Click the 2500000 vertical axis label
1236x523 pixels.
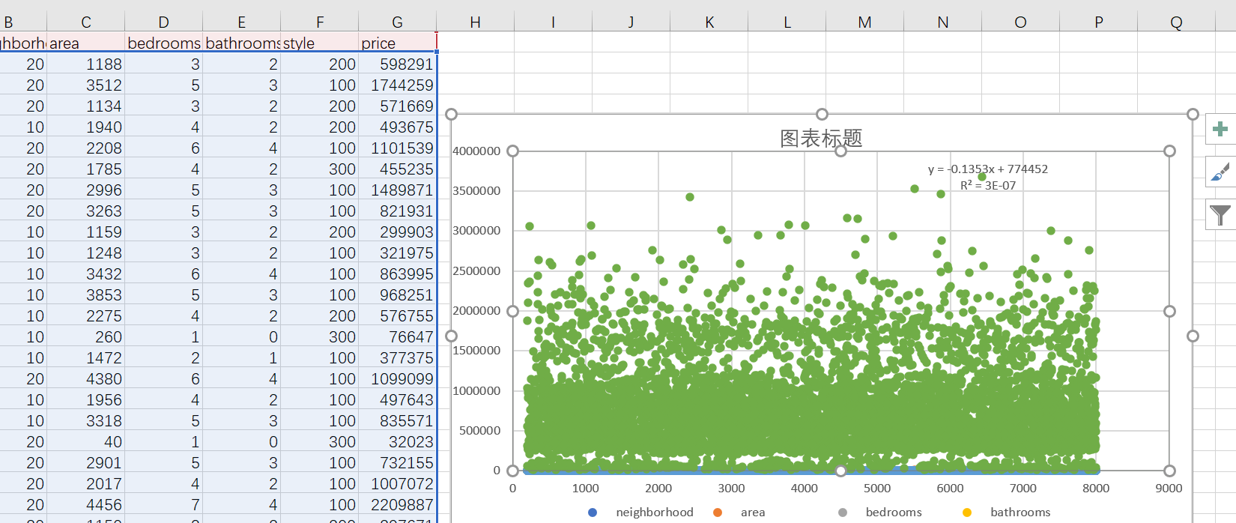pyautogui.click(x=476, y=271)
